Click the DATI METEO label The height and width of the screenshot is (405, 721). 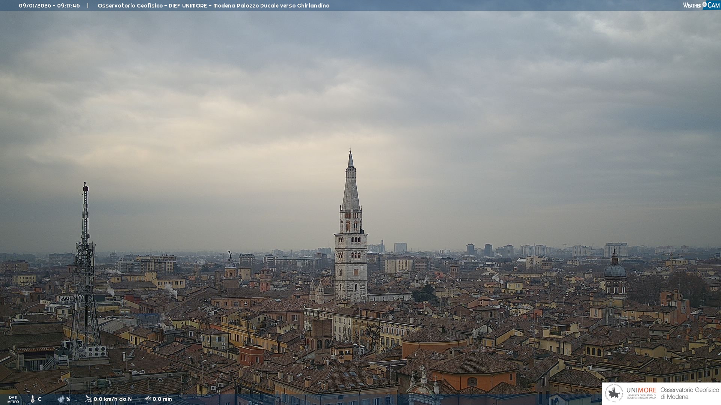[x=13, y=400]
